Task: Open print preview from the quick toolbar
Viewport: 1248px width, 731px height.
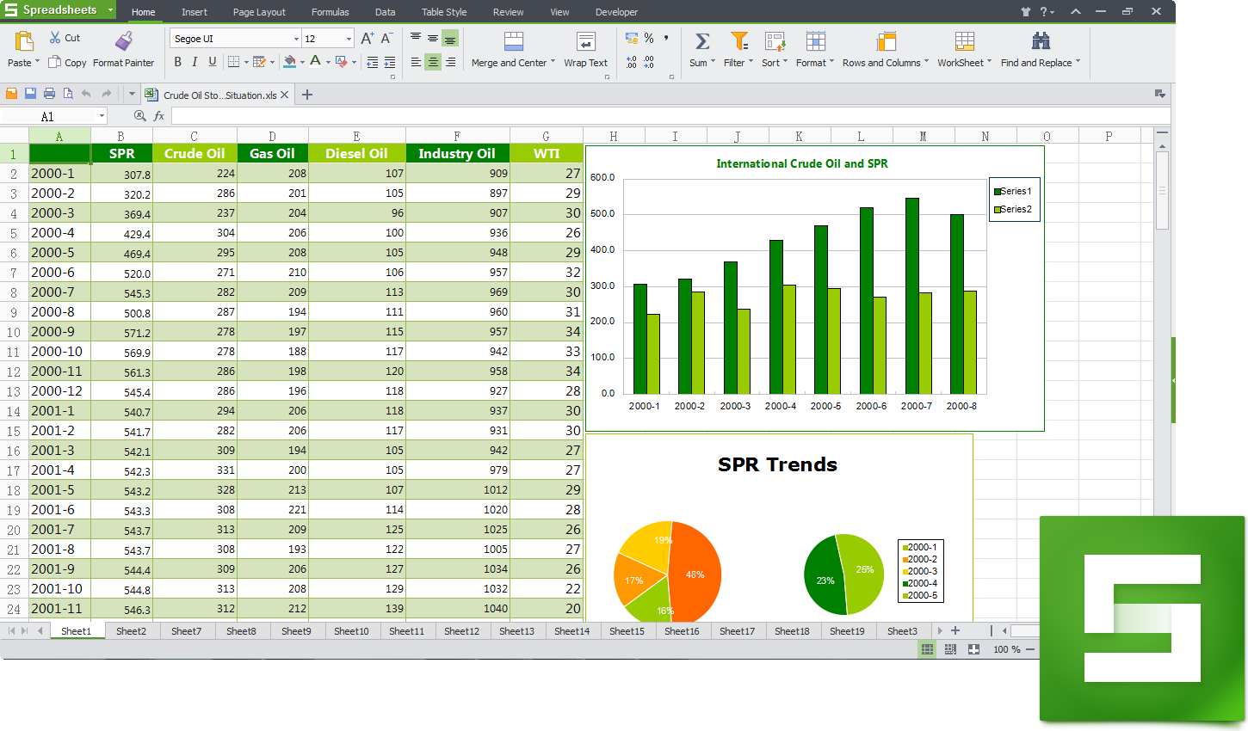Action: [67, 94]
